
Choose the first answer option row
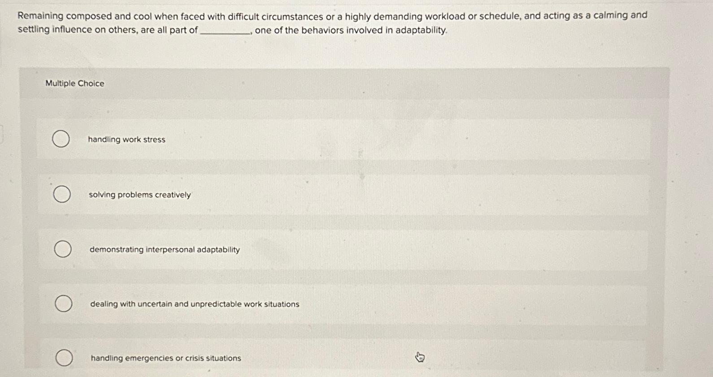tap(314, 139)
